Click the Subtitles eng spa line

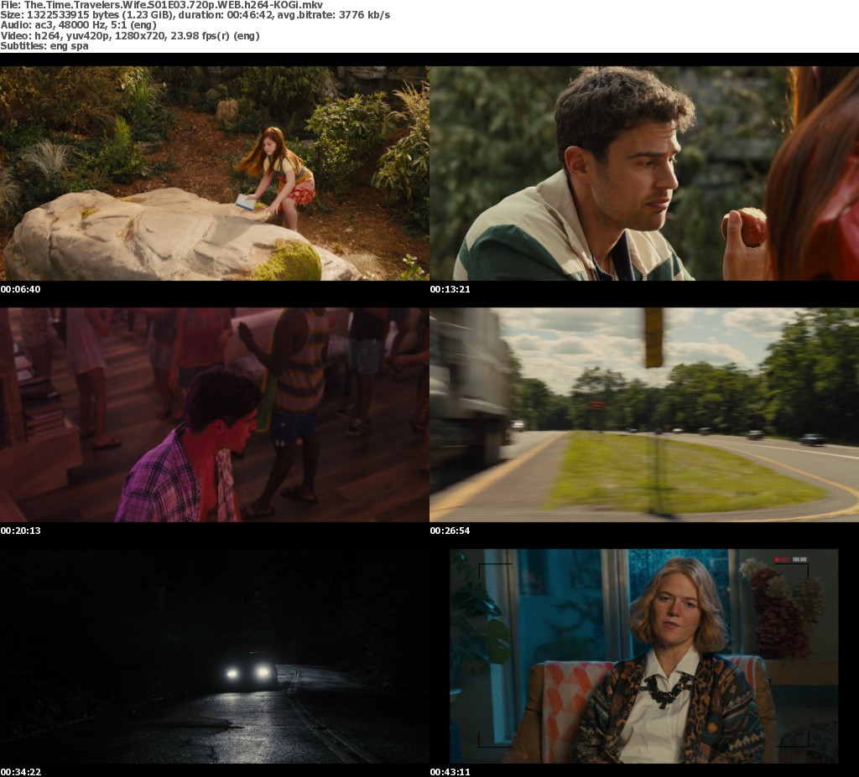click(x=44, y=46)
